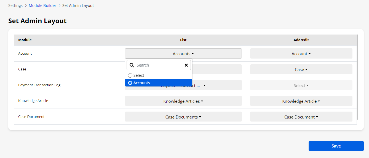Screen dimensions: 369x158
Task: Type in the dropdown Search field
Action: coord(159,65)
